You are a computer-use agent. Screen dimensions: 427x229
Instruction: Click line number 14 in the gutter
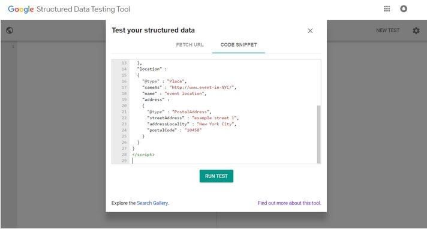124,69
